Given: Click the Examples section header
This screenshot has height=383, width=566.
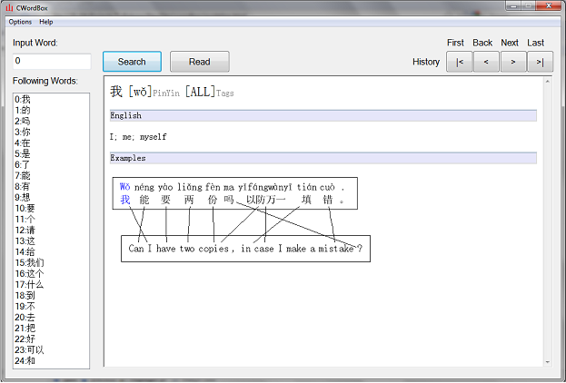Looking at the screenshot, I should (323, 158).
